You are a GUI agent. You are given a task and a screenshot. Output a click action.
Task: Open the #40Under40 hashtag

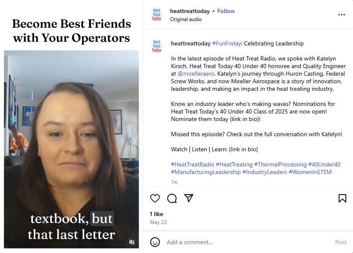tap(324, 164)
